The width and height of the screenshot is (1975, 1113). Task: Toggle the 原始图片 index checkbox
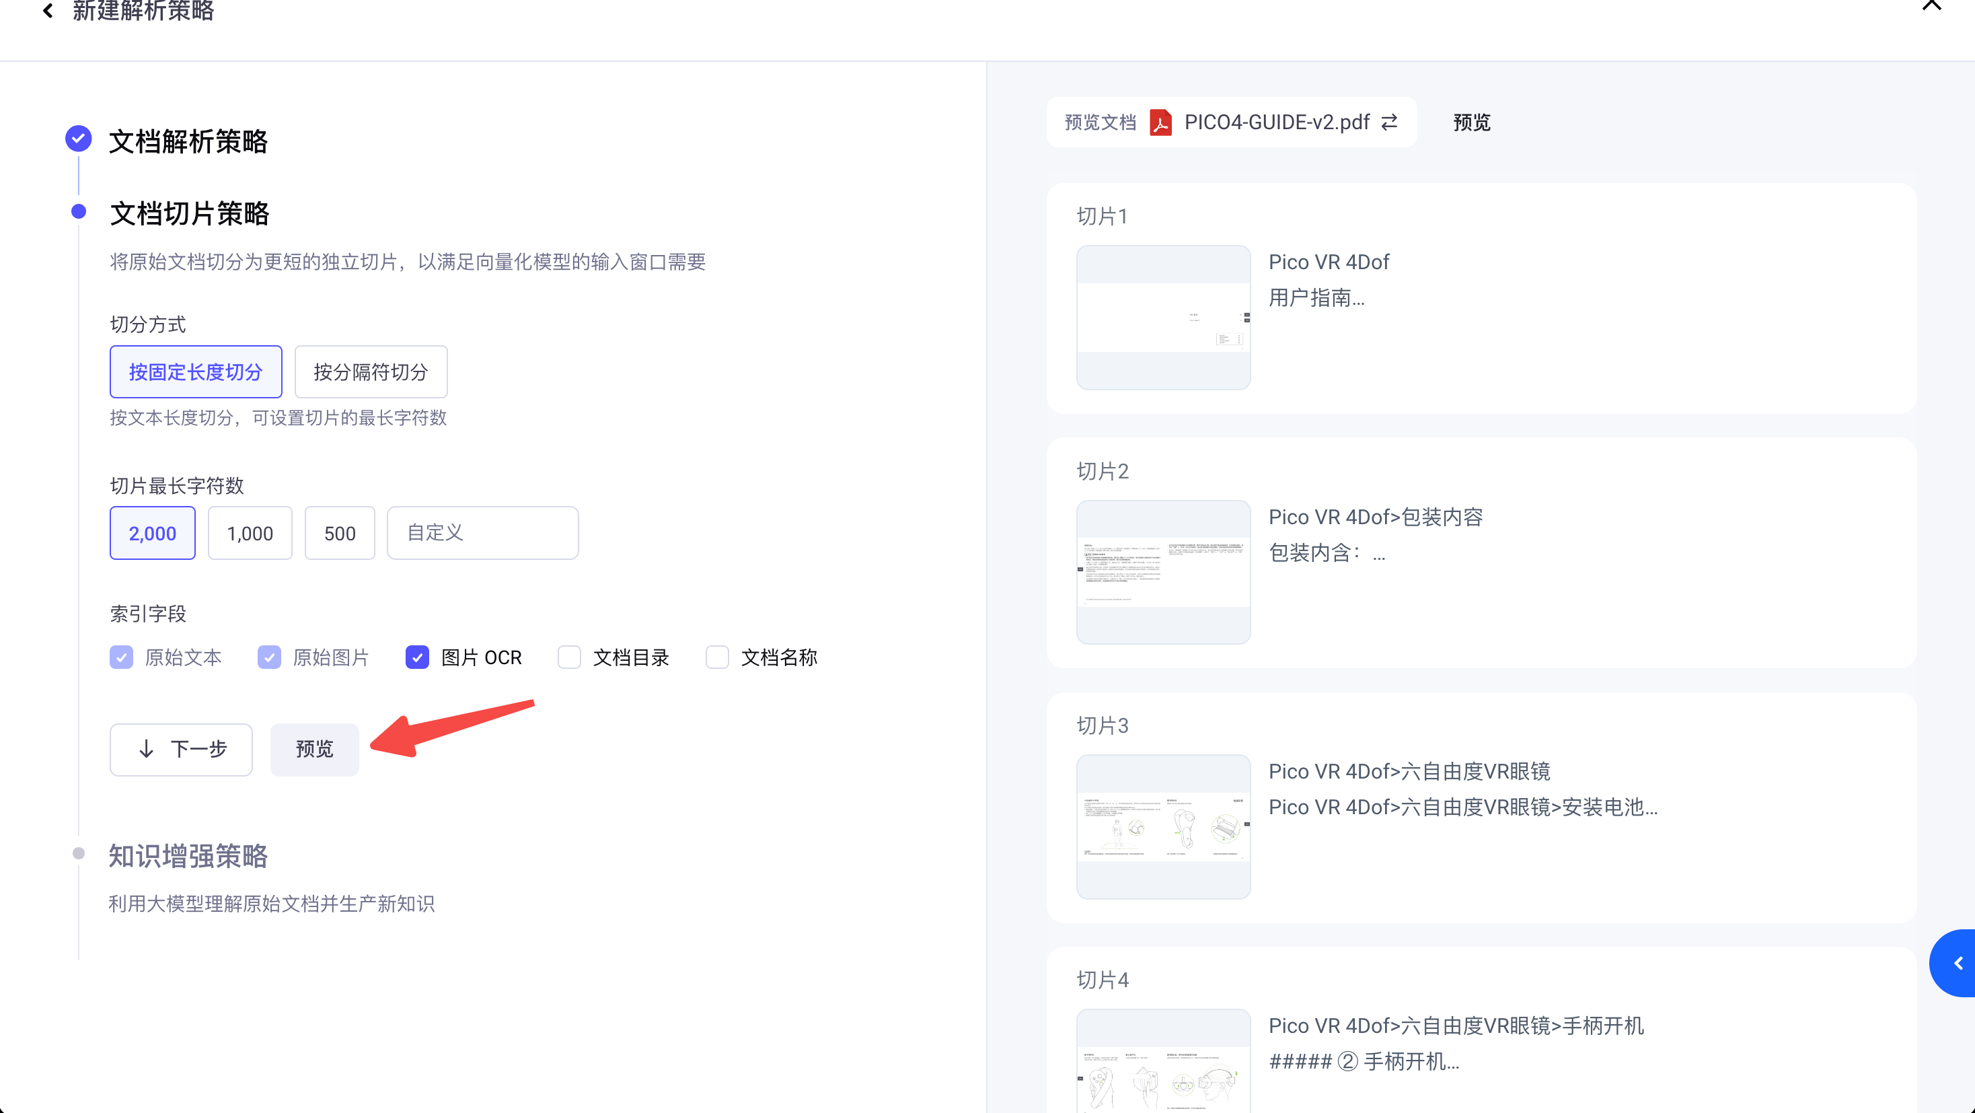269,657
